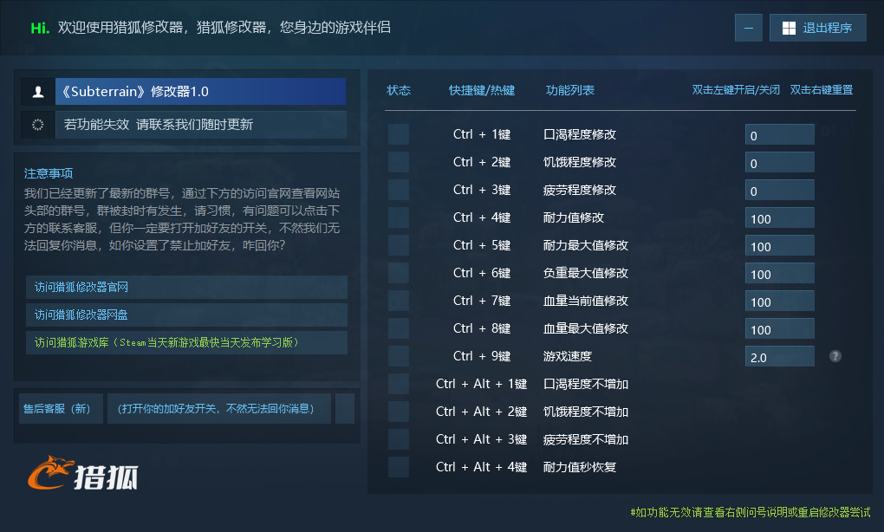This screenshot has width=884, height=532.
Task: Click the green footer hint about 右侧问号说明
Action: point(751,512)
